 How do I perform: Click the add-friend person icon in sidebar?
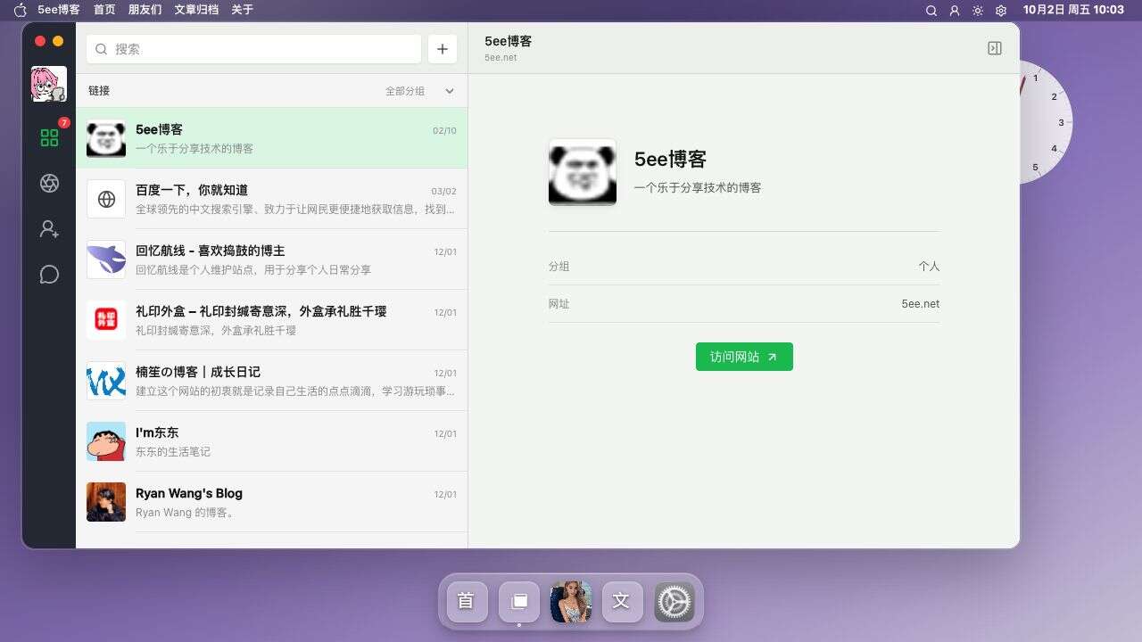[x=49, y=229]
